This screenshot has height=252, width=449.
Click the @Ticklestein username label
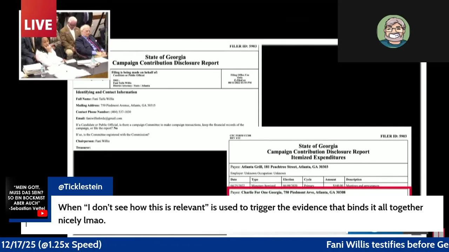click(80, 187)
